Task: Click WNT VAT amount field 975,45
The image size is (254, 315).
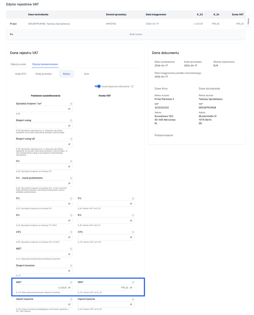Action: [x=103, y=288]
